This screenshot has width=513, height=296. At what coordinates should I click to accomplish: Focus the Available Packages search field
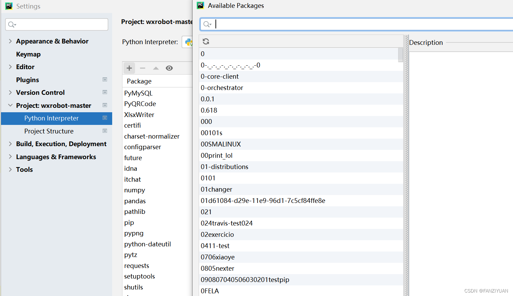pos(356,24)
